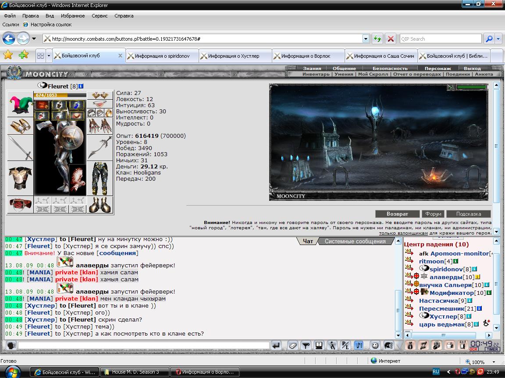Open info icon next to Пересмешник

[479, 308]
